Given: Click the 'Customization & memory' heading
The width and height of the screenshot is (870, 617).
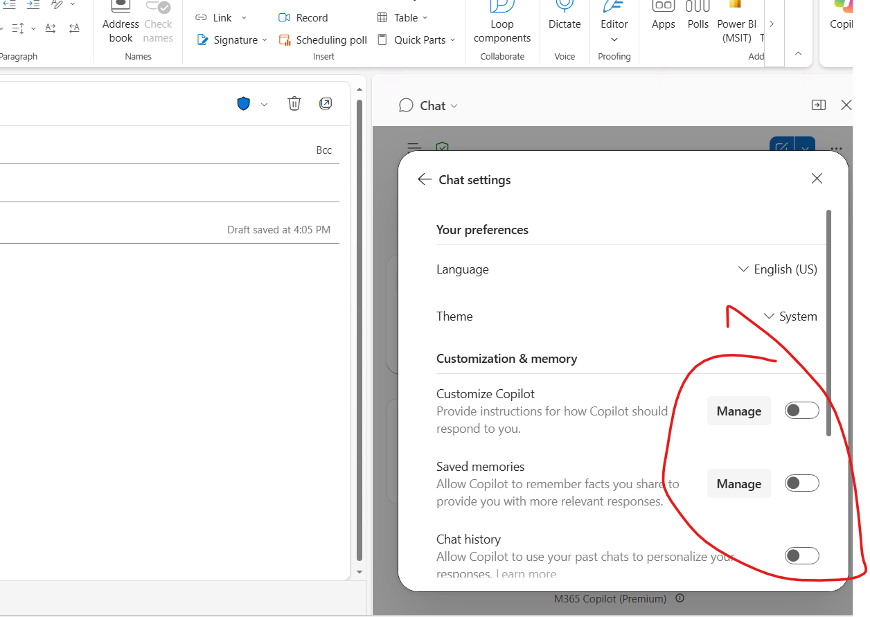Looking at the screenshot, I should coord(506,359).
